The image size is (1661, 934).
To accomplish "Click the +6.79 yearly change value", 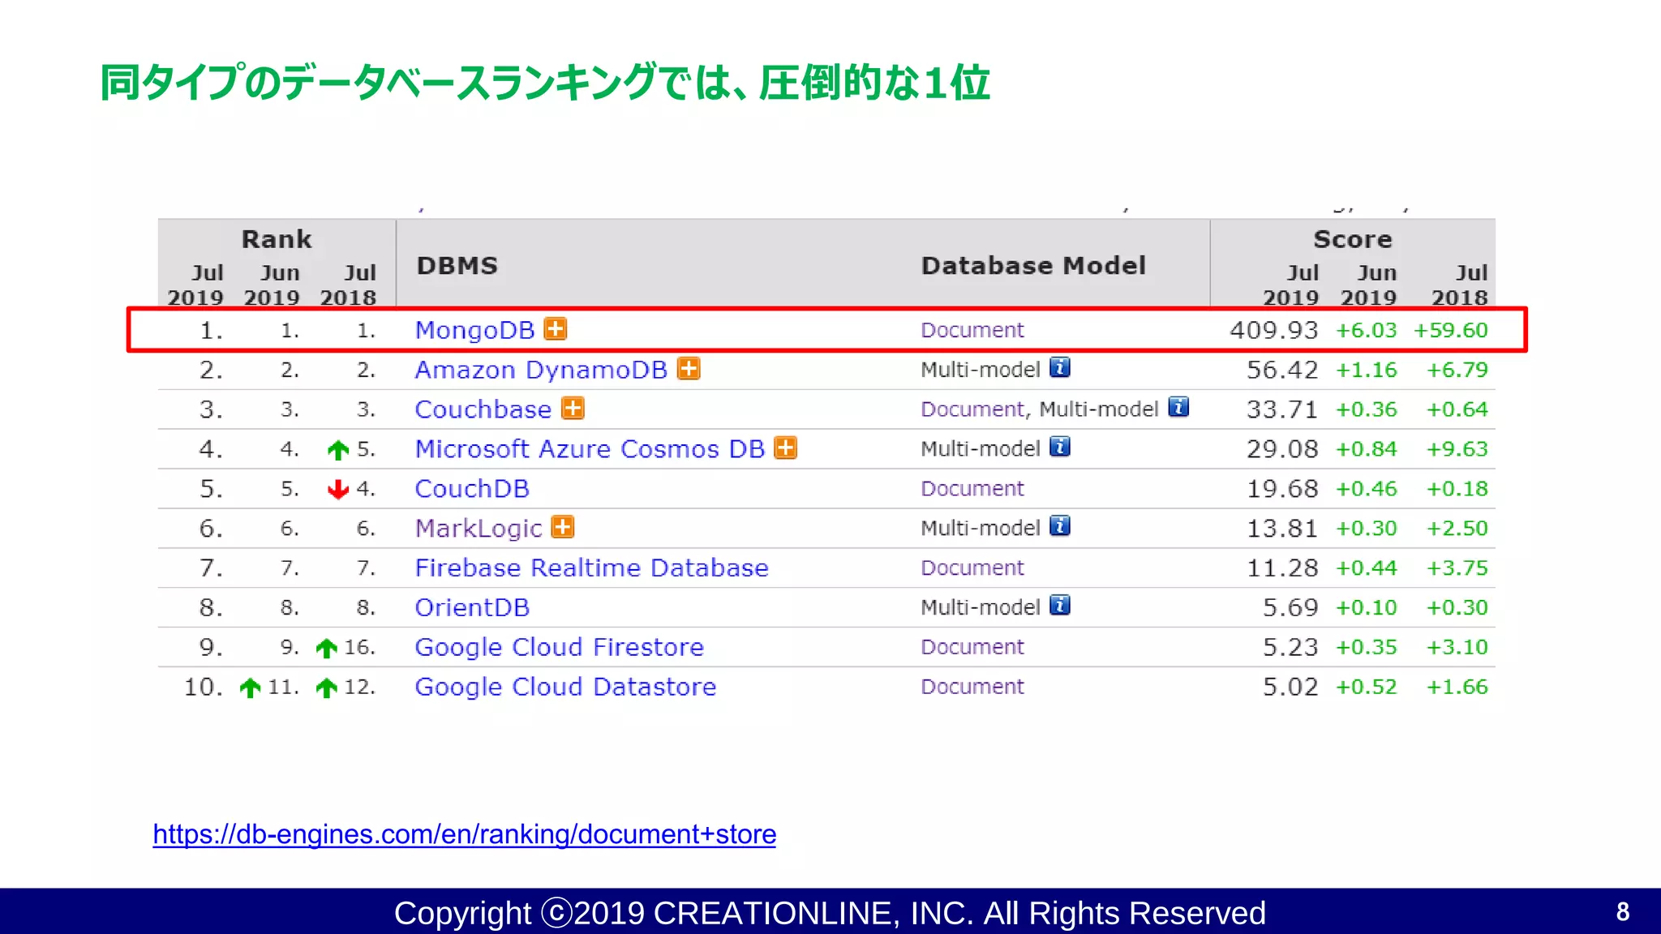I will click(x=1457, y=370).
